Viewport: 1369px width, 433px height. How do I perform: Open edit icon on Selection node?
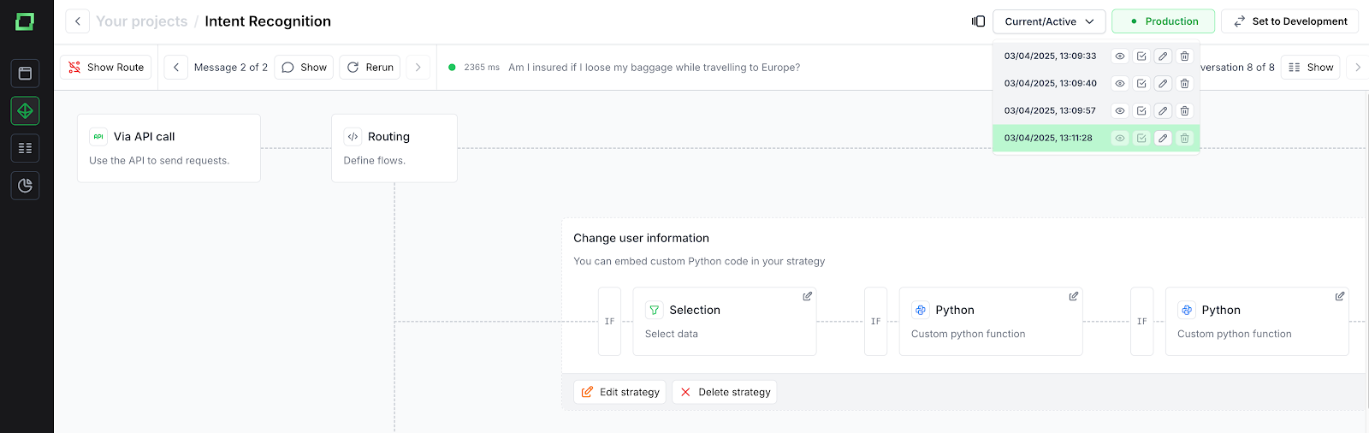(x=807, y=296)
